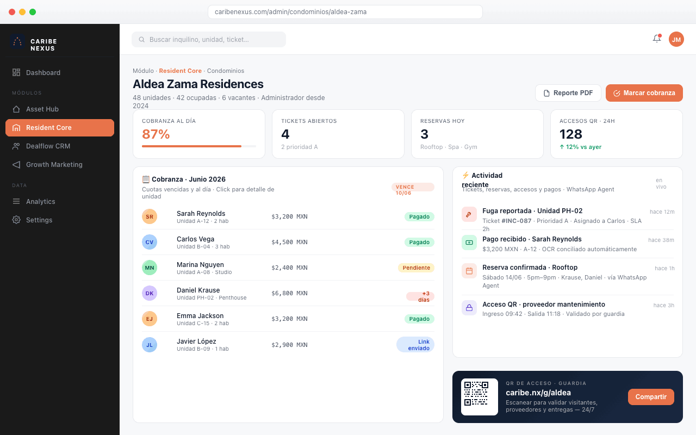Viewport: 696px width, 435px height.
Task: Click the $4,500 MXN amount
Action: 289,242
